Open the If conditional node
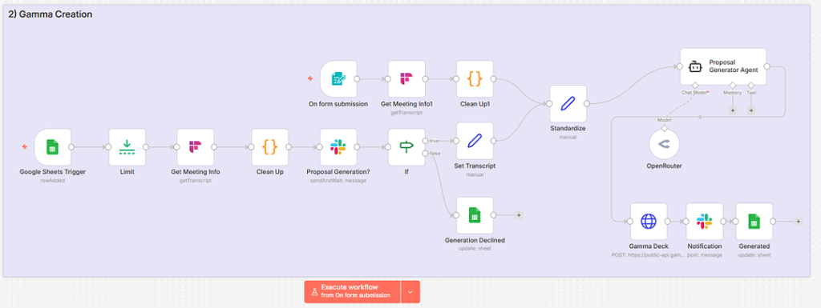The height and width of the screenshot is (308, 821). pyautogui.click(x=406, y=147)
